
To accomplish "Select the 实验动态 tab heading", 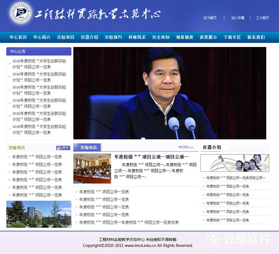I will pyautogui.click(x=88, y=147).
